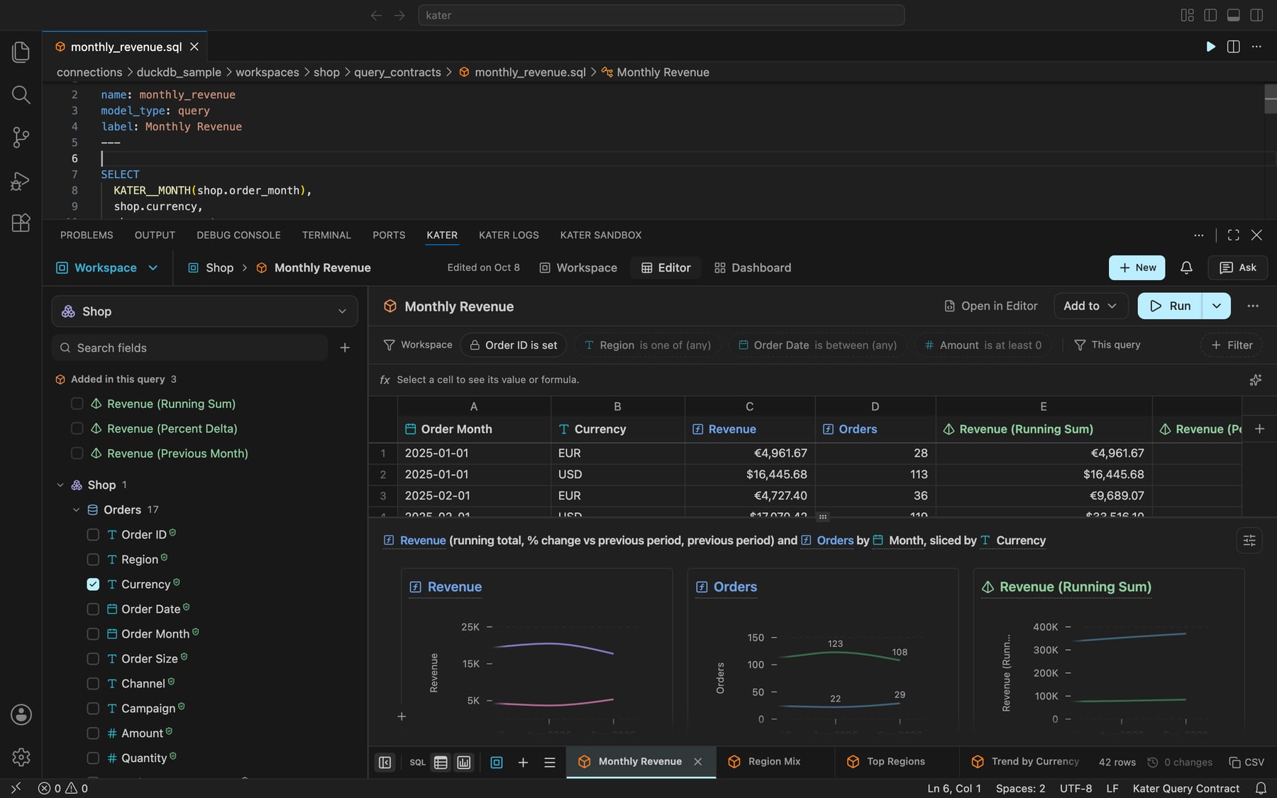
Task: Check the Order ID field checkbox
Action: 93,535
